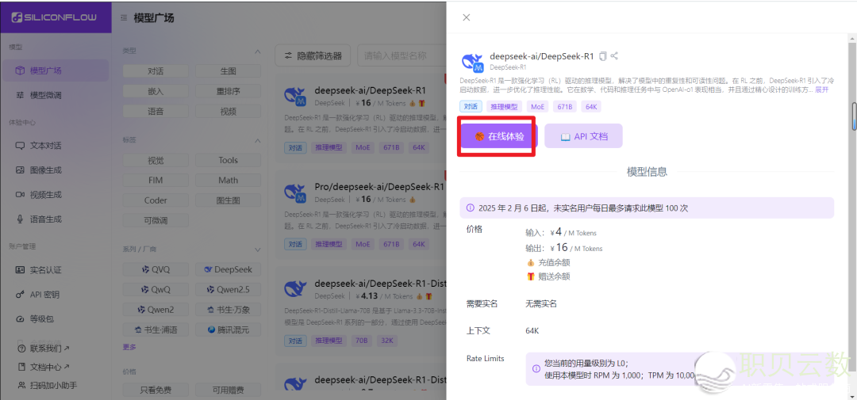Toggle the 生图 type filter
The width and height of the screenshot is (857, 400).
tap(228, 71)
